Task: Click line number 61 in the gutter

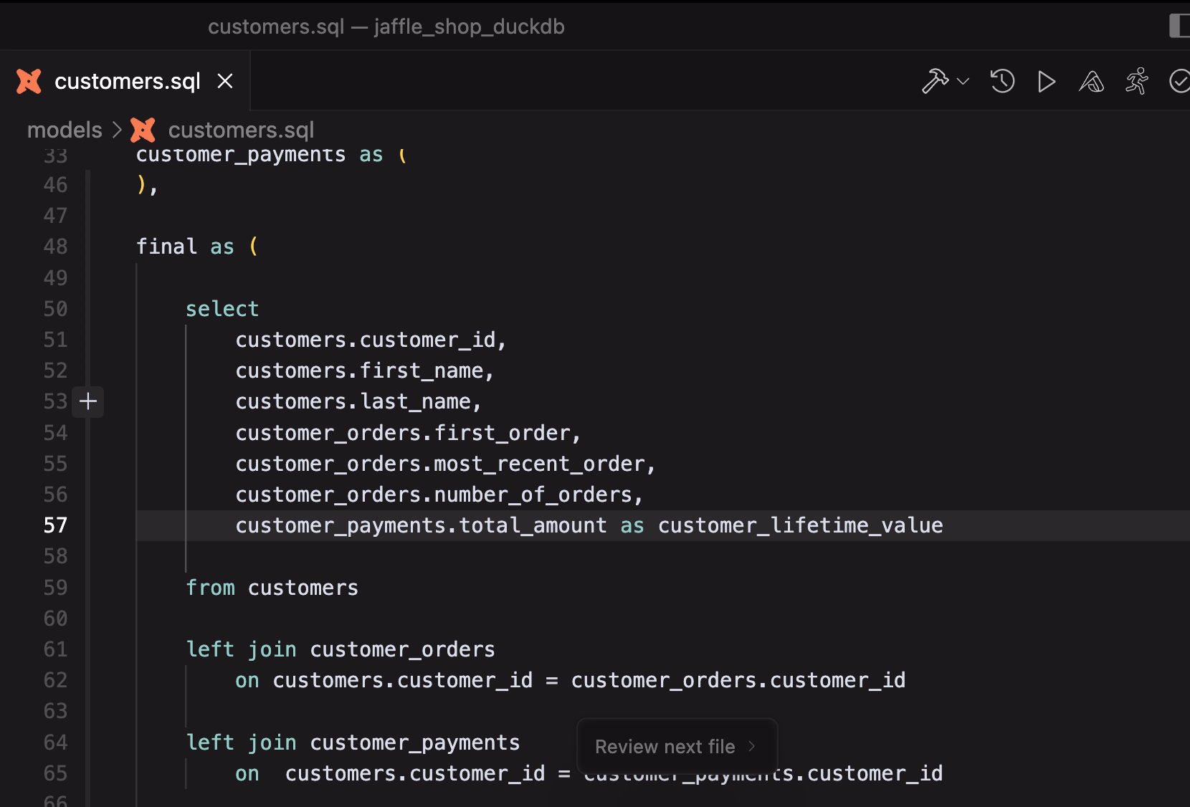Action: [x=55, y=649]
